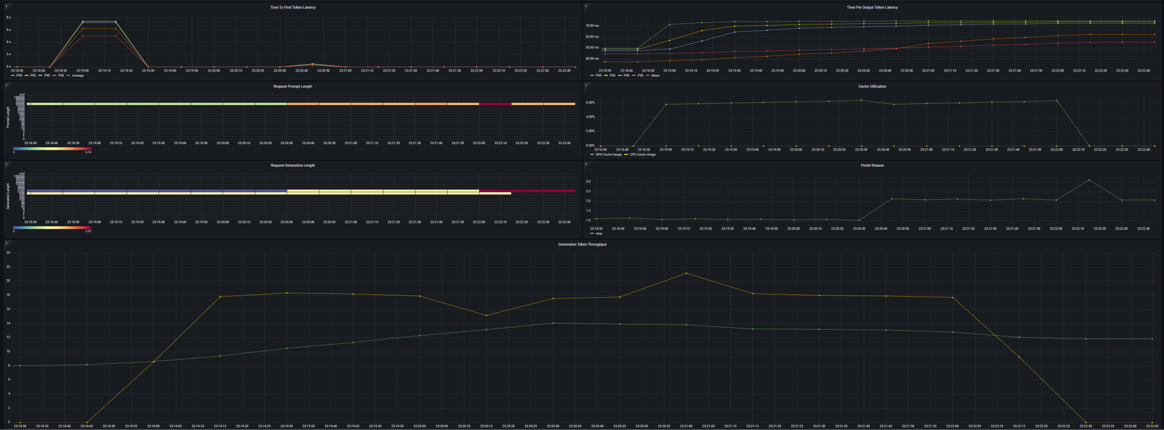This screenshot has width=1164, height=430.
Task: Click the Request Prompt Length color scale bar
Action: 52,149
